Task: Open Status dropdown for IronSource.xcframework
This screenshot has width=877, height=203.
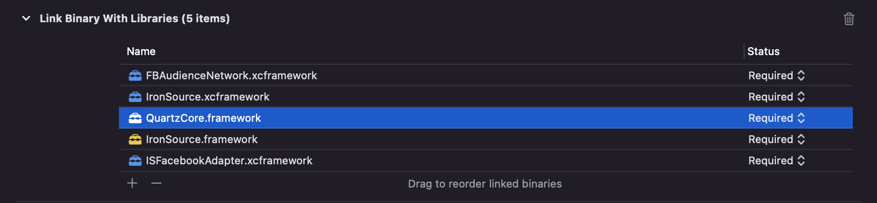Action: coord(776,97)
